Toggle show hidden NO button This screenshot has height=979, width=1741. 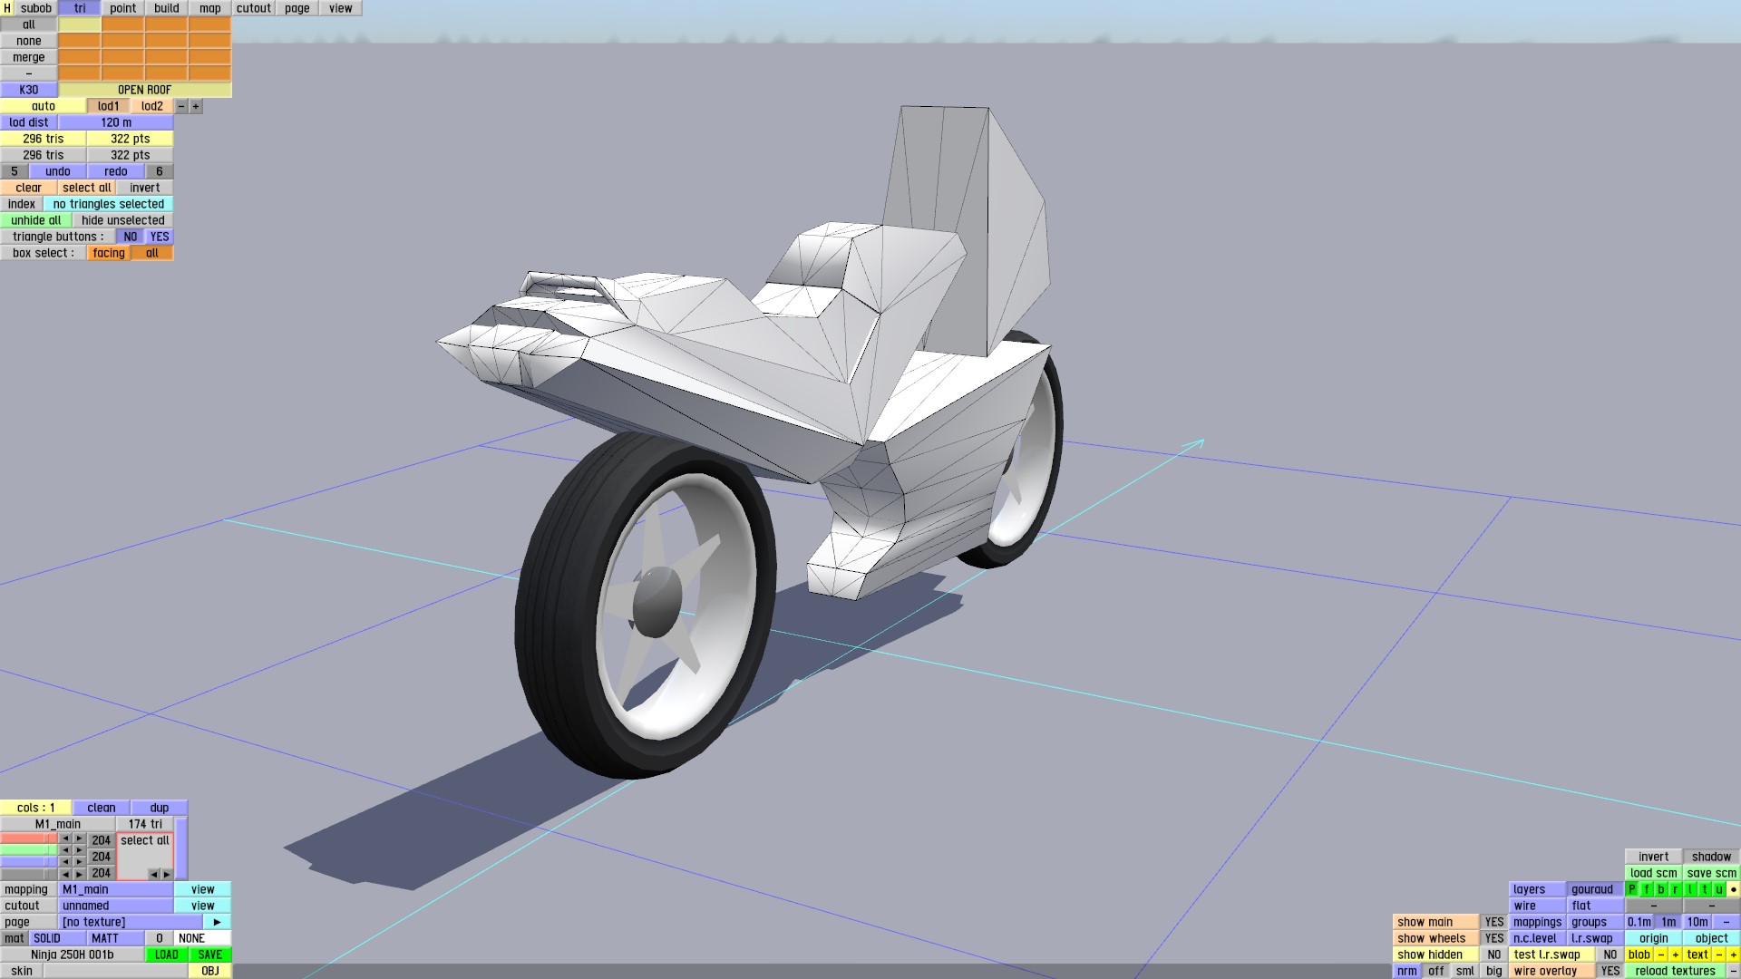1493,955
